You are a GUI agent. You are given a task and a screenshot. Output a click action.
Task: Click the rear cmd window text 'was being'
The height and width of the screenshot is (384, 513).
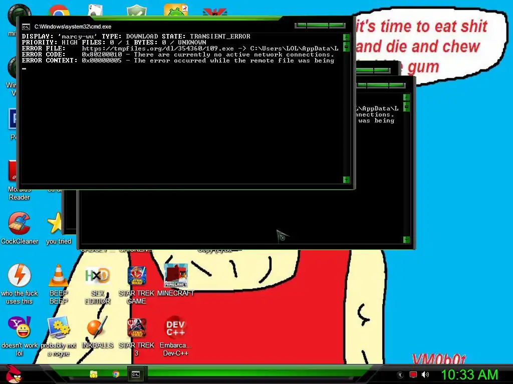pos(376,121)
